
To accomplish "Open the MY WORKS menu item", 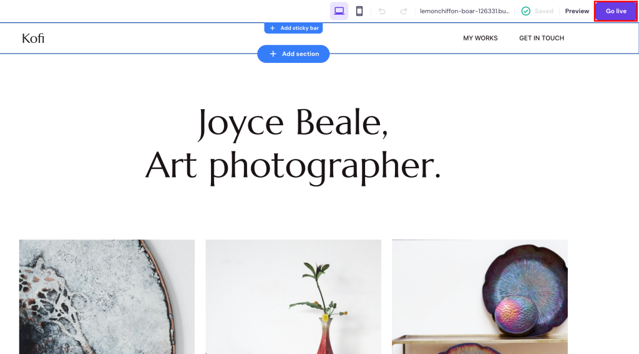I will (x=480, y=38).
